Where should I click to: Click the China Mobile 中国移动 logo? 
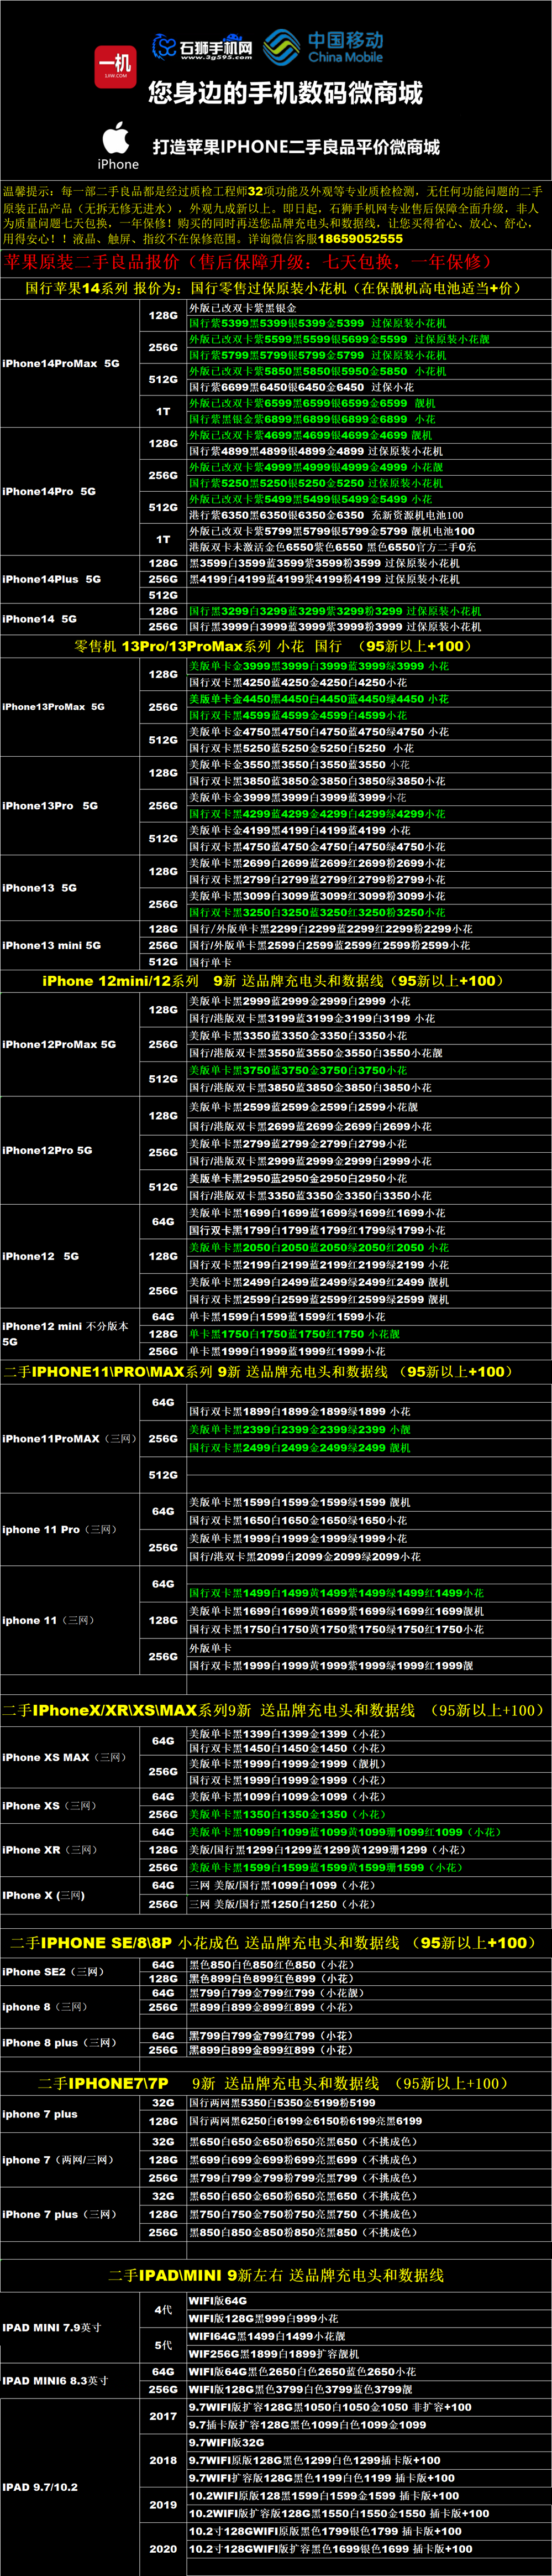[323, 47]
